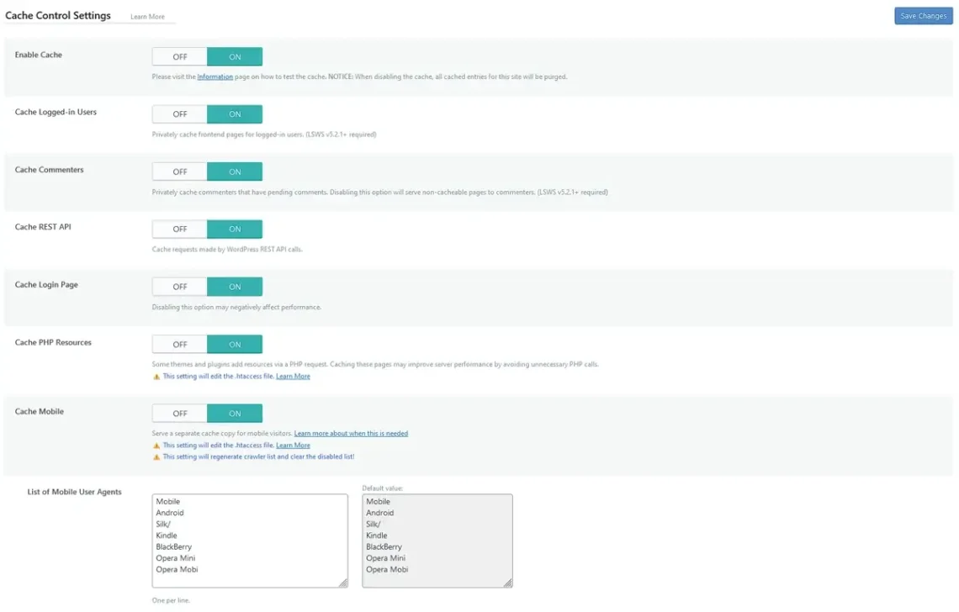Image resolution: width=959 pixels, height=612 pixels.
Task: Click Learn More in the PHP Resources .htaccess warning
Action: tap(293, 376)
